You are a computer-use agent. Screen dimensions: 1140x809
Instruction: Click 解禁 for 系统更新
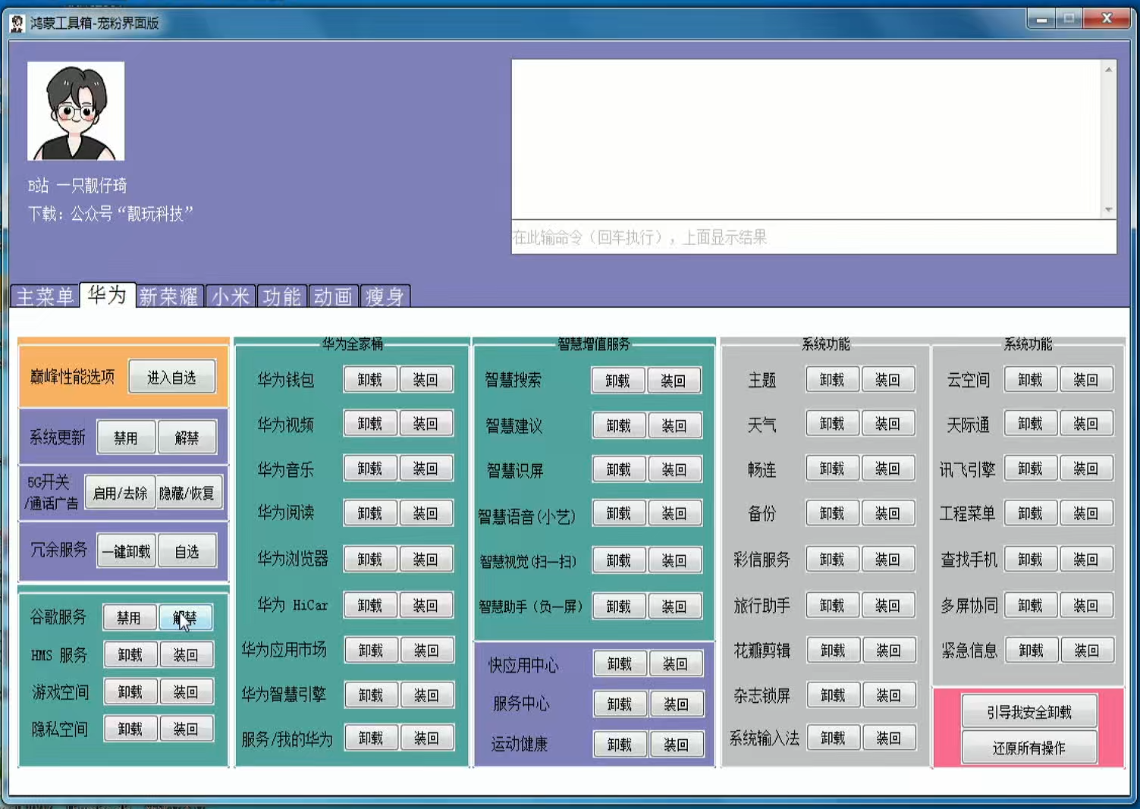187,437
